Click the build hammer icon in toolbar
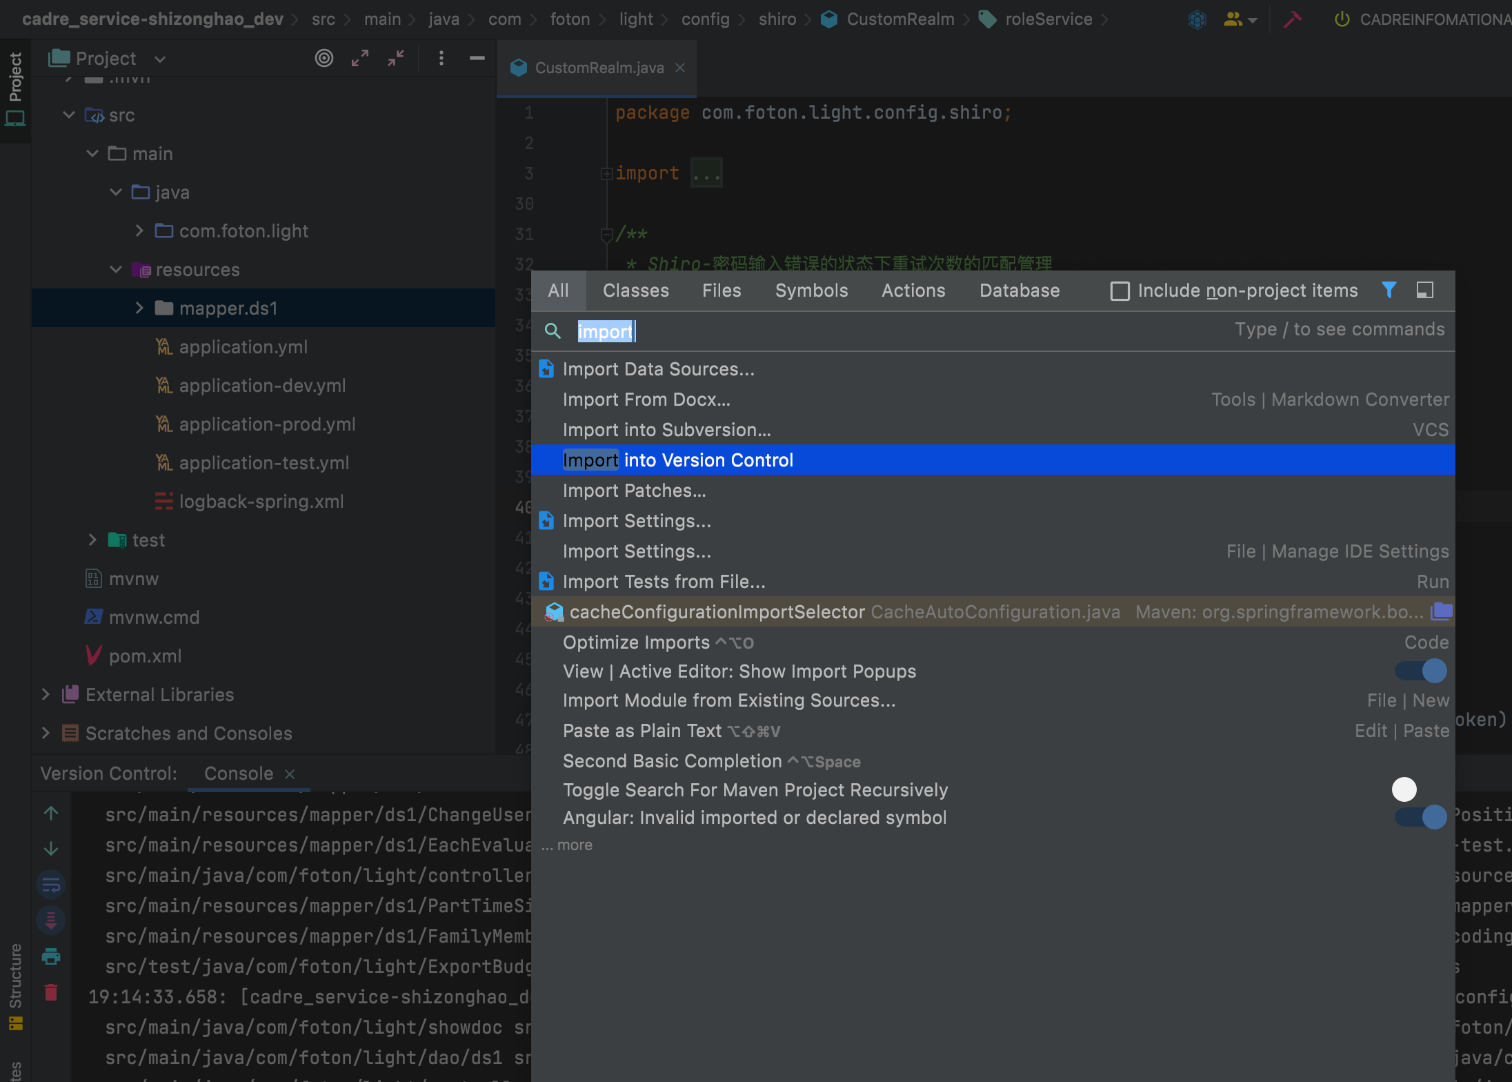Image resolution: width=1512 pixels, height=1082 pixels. 1292,19
